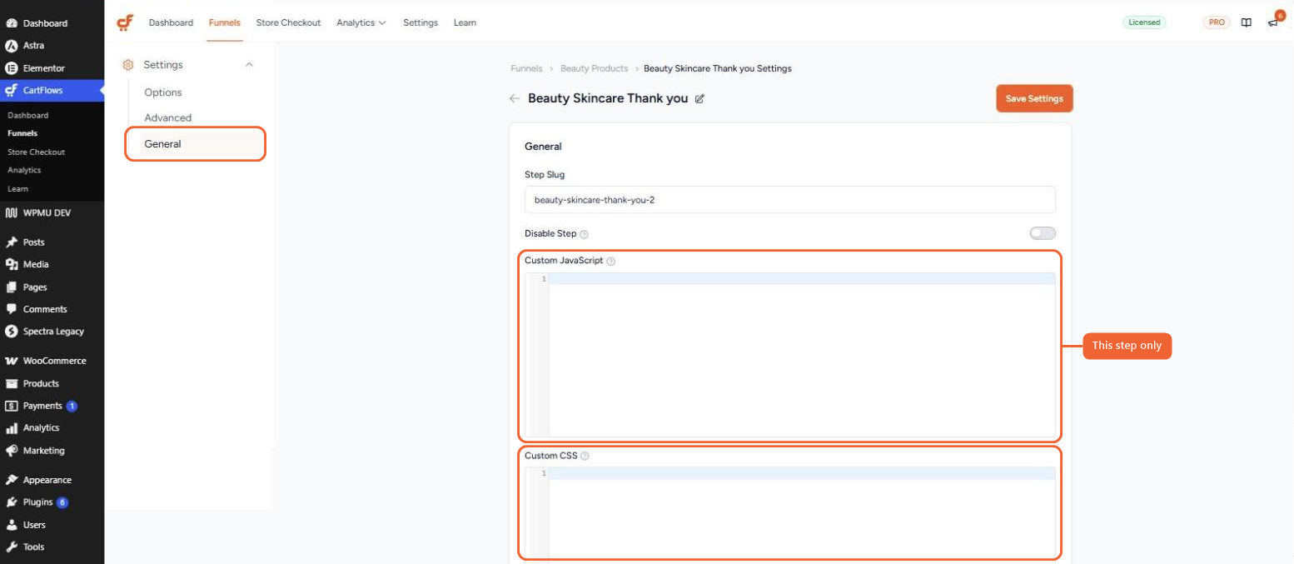The image size is (1294, 564).
Task: Collapse the Settings section chevron
Action: point(249,65)
